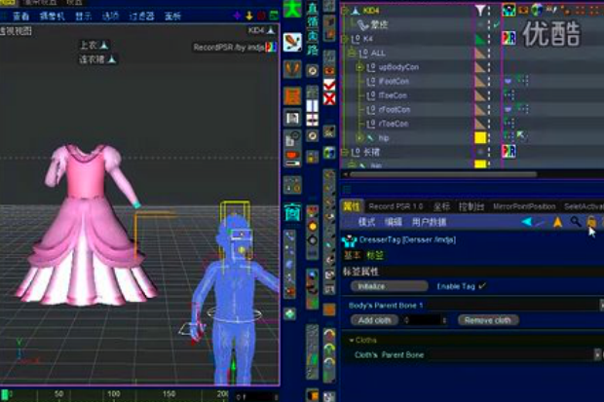This screenshot has width=604, height=402.
Task: Click the Add cloth button
Action: tap(374, 320)
